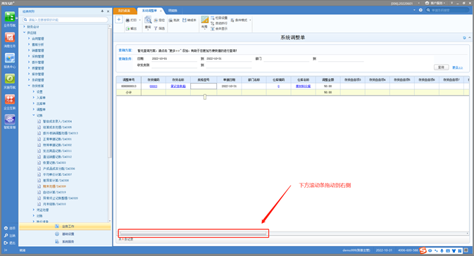Collapse the 供应链 tree node
This screenshot has width=474, height=256.
coord(24,32)
